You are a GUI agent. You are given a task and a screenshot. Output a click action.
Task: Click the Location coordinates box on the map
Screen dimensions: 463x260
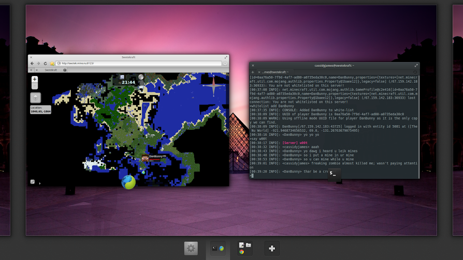40,110
